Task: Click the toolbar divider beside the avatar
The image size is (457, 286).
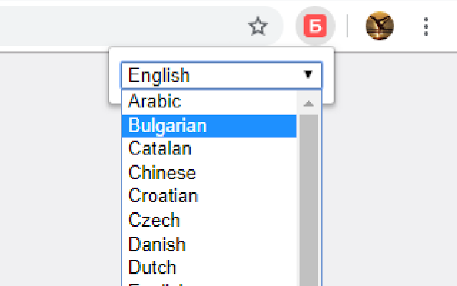Action: [348, 26]
